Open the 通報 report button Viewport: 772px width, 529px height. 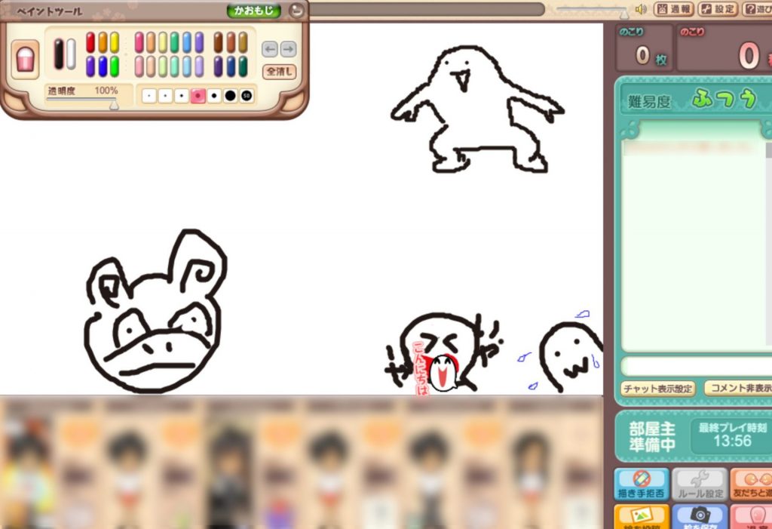coord(673,9)
